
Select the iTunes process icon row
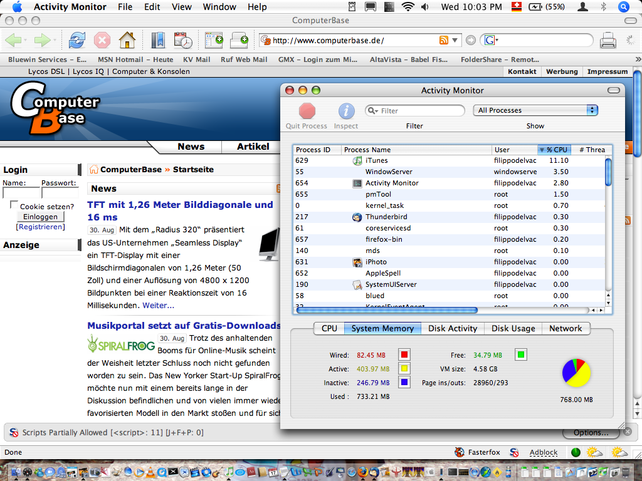[449, 160]
